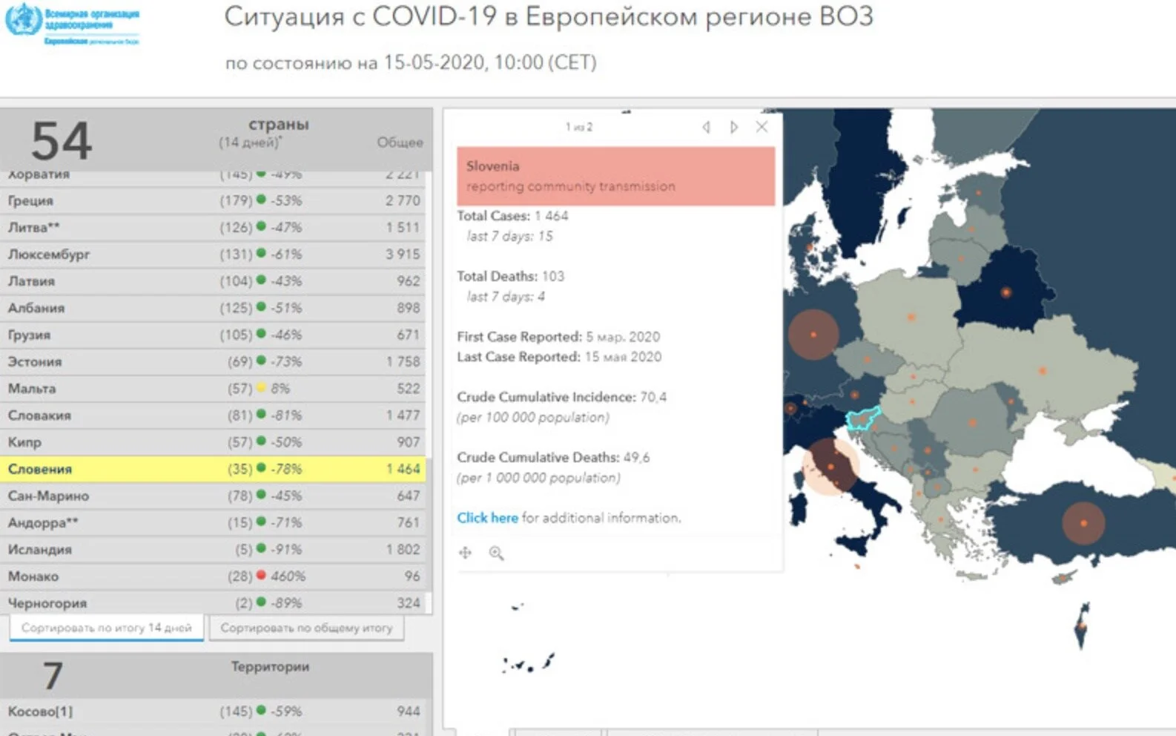Screen dimensions: 1176x736
Task: Click the 7 Территории count header
Action: [x=52, y=676]
